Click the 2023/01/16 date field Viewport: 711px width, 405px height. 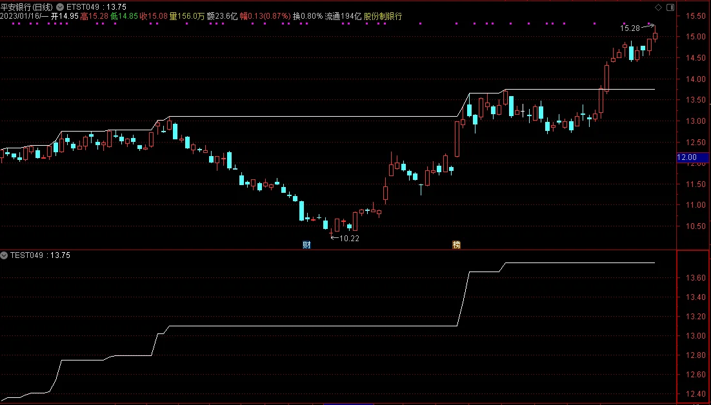(x=24, y=16)
